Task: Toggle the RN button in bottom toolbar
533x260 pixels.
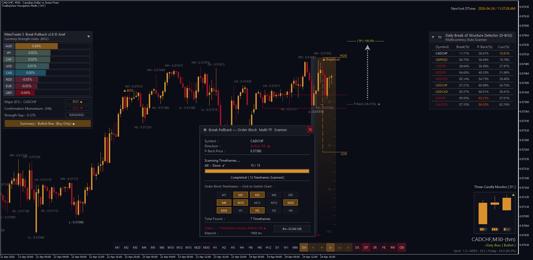Action: pos(393,247)
